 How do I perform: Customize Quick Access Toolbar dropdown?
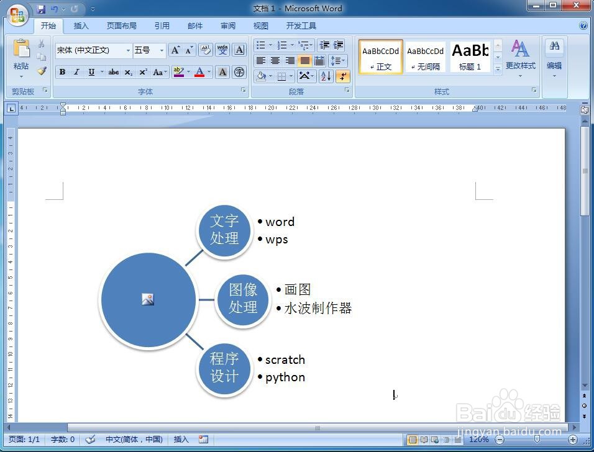[x=93, y=9]
